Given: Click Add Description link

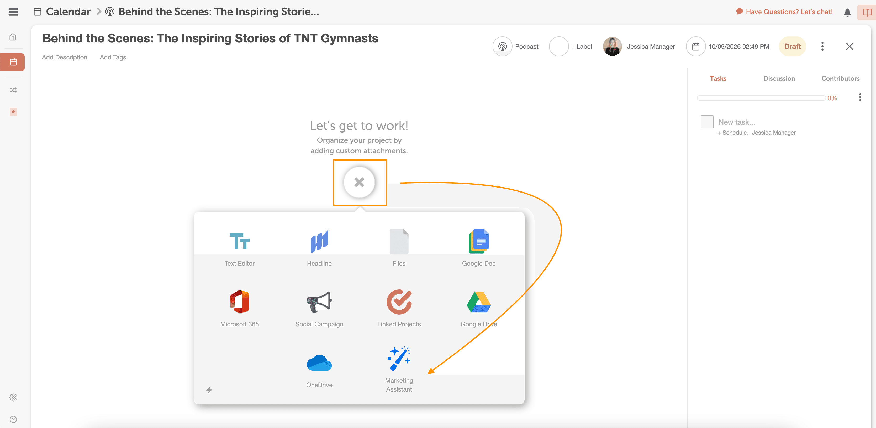Looking at the screenshot, I should point(65,57).
